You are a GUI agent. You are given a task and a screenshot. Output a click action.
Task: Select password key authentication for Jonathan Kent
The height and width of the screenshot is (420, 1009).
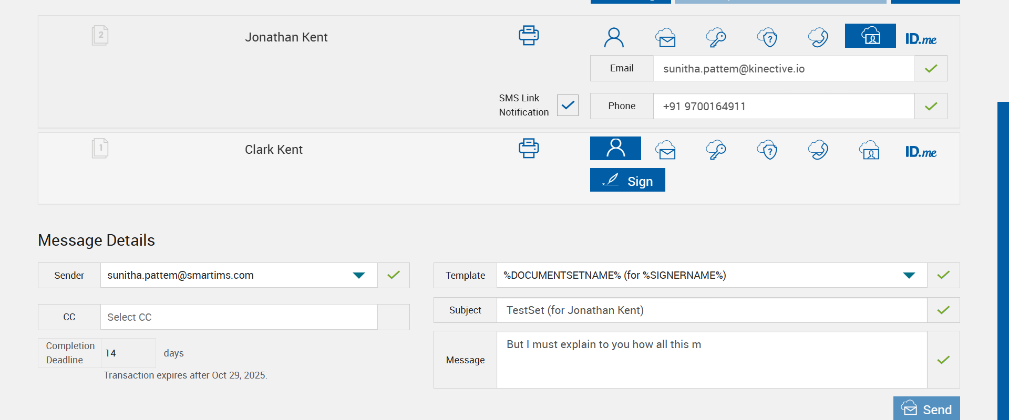(x=716, y=37)
